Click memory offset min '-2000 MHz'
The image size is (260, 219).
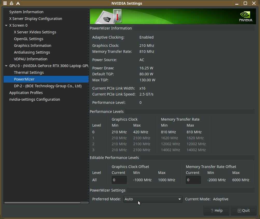pos(216,180)
